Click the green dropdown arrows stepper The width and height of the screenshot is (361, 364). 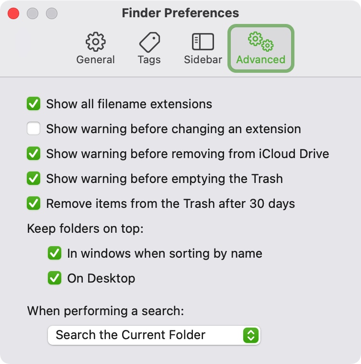[x=251, y=335]
